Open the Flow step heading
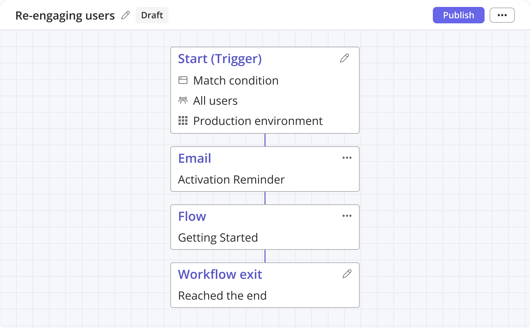 (x=192, y=216)
